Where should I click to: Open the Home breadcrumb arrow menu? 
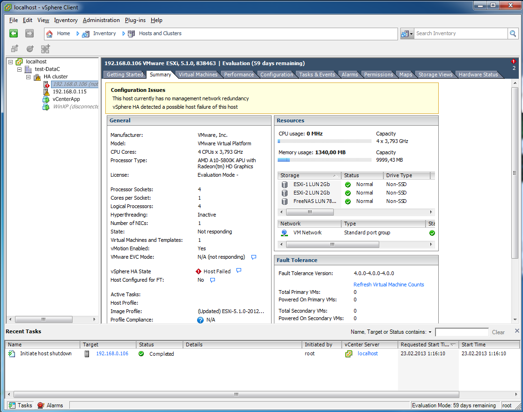pos(77,34)
